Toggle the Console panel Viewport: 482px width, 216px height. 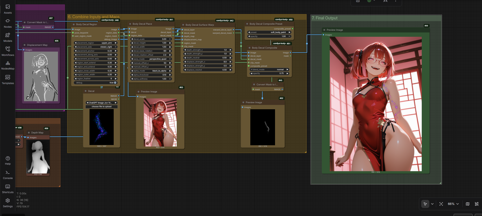[x=8, y=175]
